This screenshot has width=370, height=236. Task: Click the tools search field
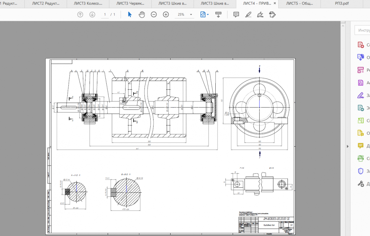point(363,30)
